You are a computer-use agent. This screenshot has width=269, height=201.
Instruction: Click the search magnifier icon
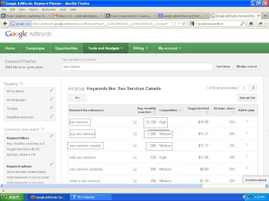242,24
